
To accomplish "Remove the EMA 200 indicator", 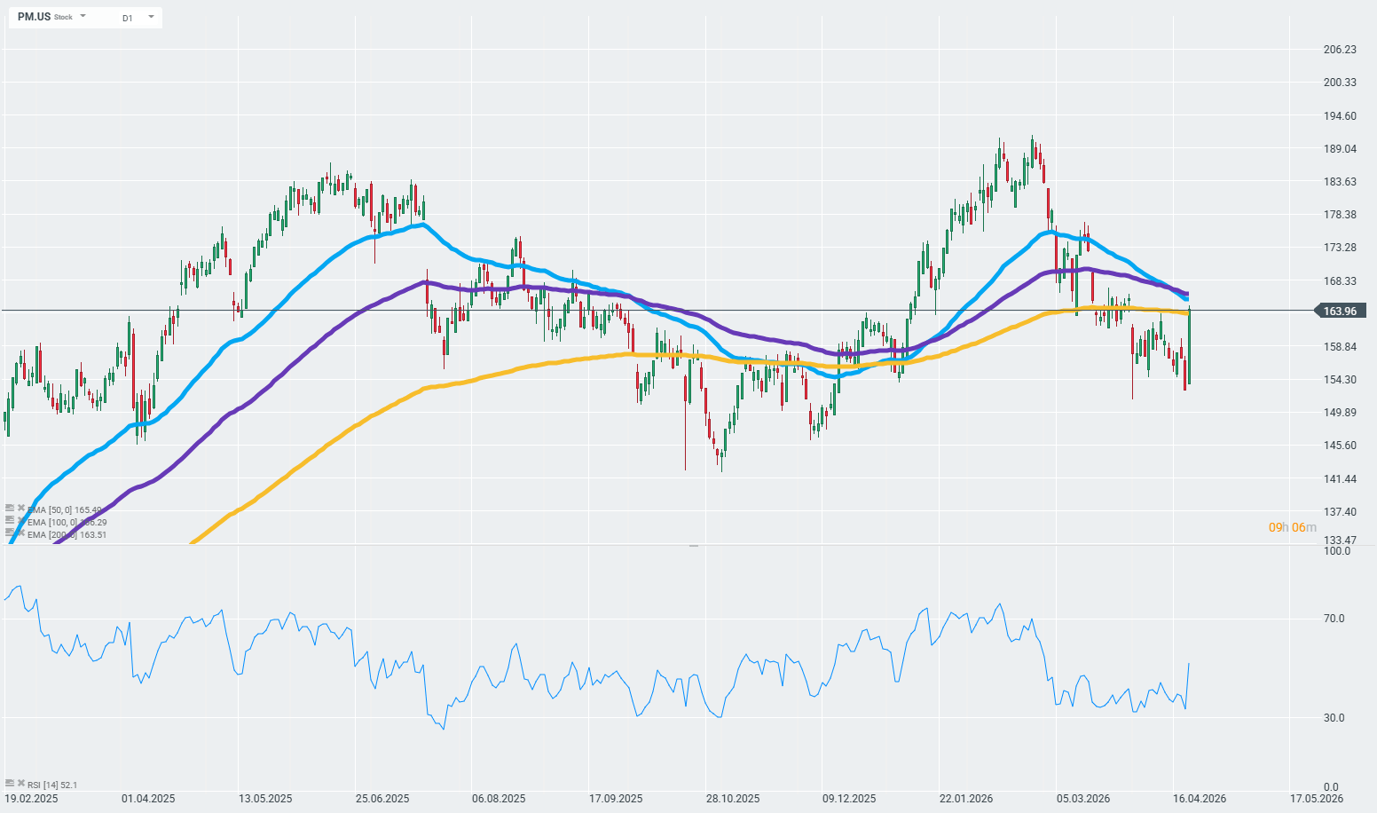I will click(x=20, y=533).
